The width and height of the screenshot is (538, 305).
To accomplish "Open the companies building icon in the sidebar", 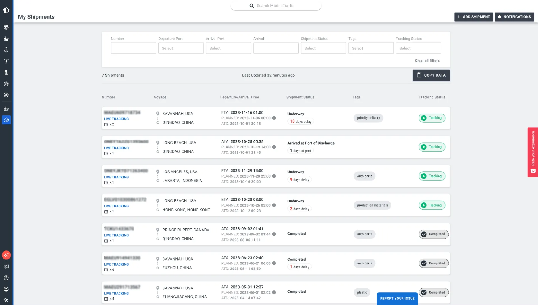I will pyautogui.click(x=6, y=72).
